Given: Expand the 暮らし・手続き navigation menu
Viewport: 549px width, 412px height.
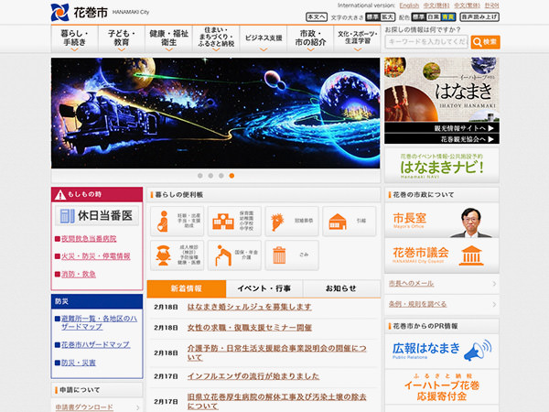Looking at the screenshot, I should pos(74,38).
